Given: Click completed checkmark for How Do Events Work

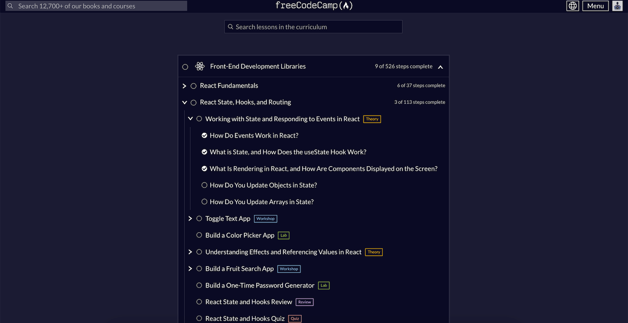Looking at the screenshot, I should pos(204,136).
